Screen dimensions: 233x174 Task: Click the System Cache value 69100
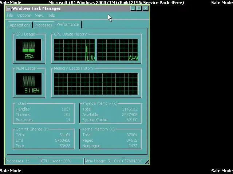click(132, 120)
